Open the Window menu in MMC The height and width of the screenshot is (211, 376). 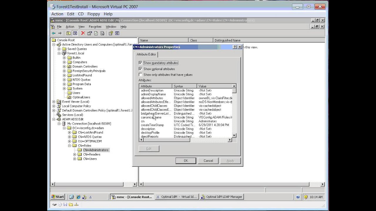click(111, 27)
